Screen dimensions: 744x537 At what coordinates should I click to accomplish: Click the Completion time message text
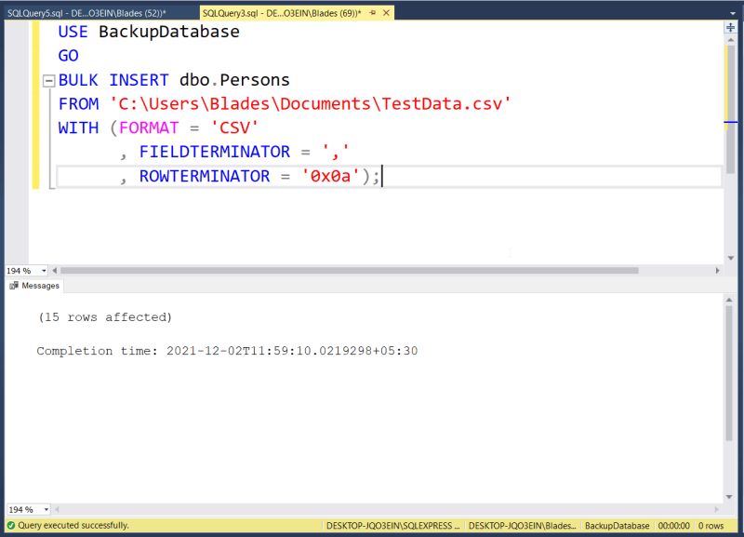[x=223, y=351]
